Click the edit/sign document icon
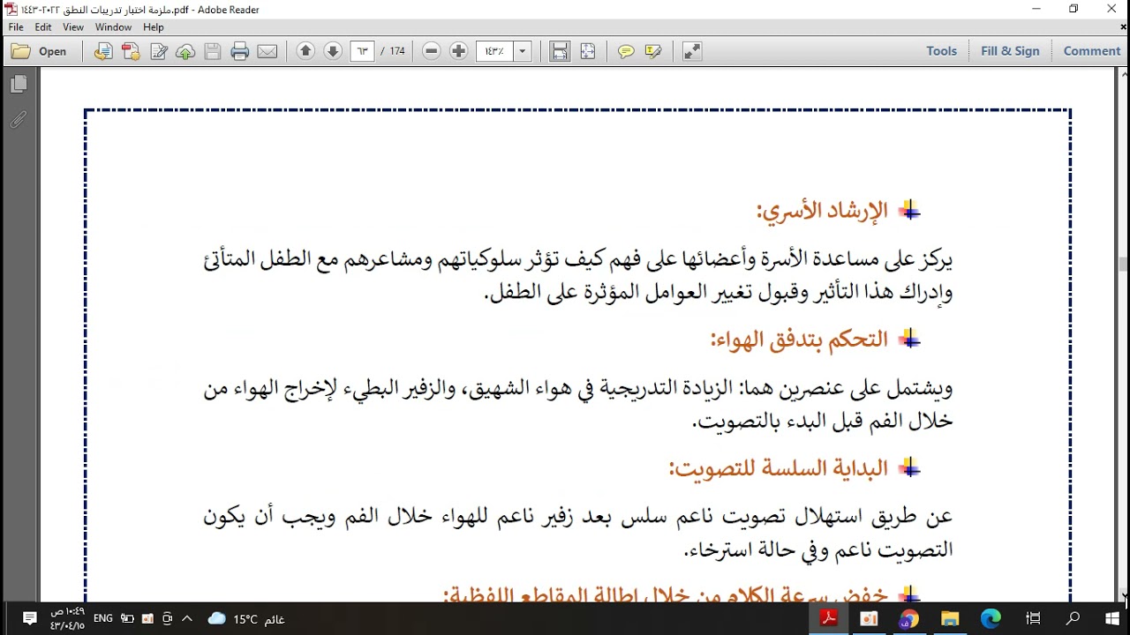This screenshot has width=1130, height=635. click(x=158, y=51)
